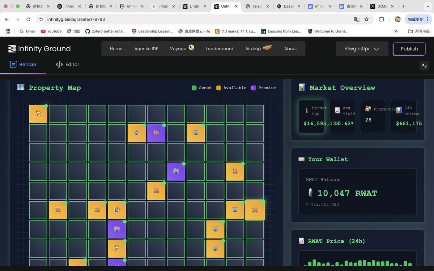
Task: Open the Chrome three-dot menu
Action: (x=428, y=19)
